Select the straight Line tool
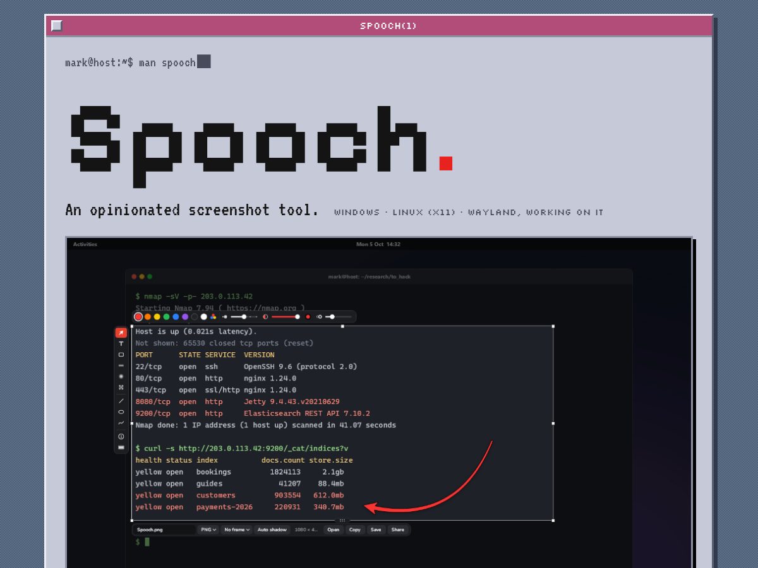 (121, 401)
